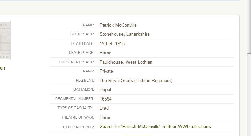Select the name value Patrick McConville
251x136 pixels.
[118, 25]
